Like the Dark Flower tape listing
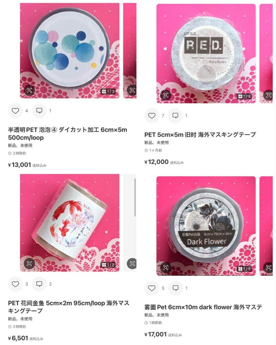This screenshot has width=276, height=345. (152, 288)
